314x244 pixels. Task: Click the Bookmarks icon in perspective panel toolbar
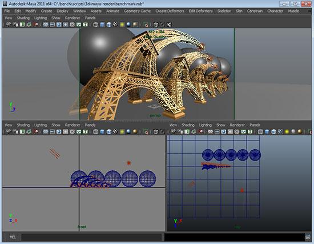[x=22, y=25]
